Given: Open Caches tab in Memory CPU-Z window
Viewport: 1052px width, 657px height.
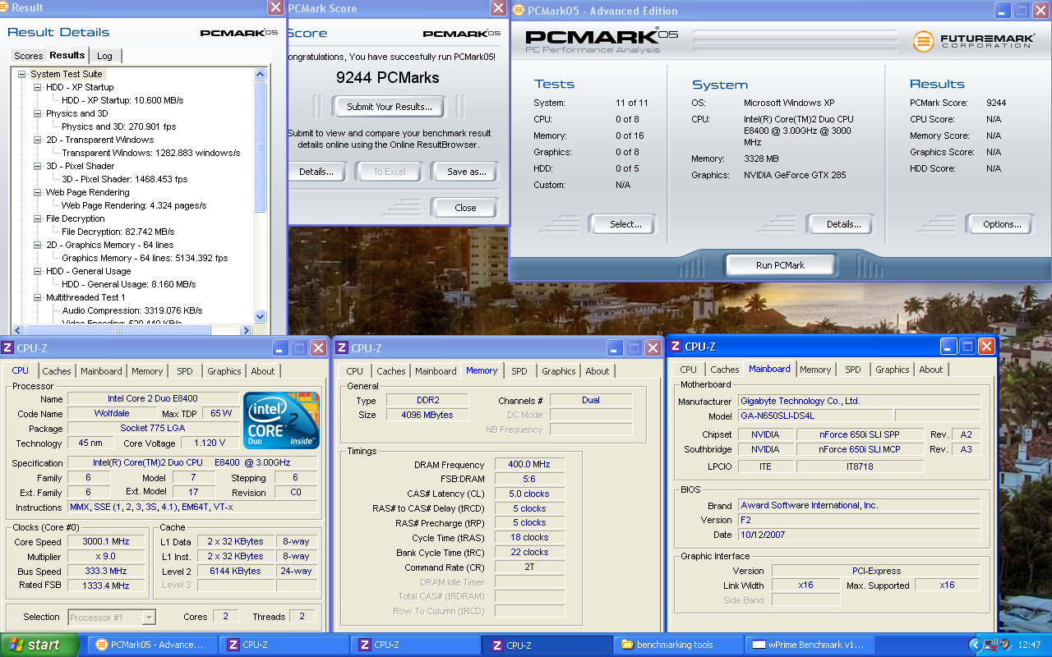Looking at the screenshot, I should click(391, 371).
